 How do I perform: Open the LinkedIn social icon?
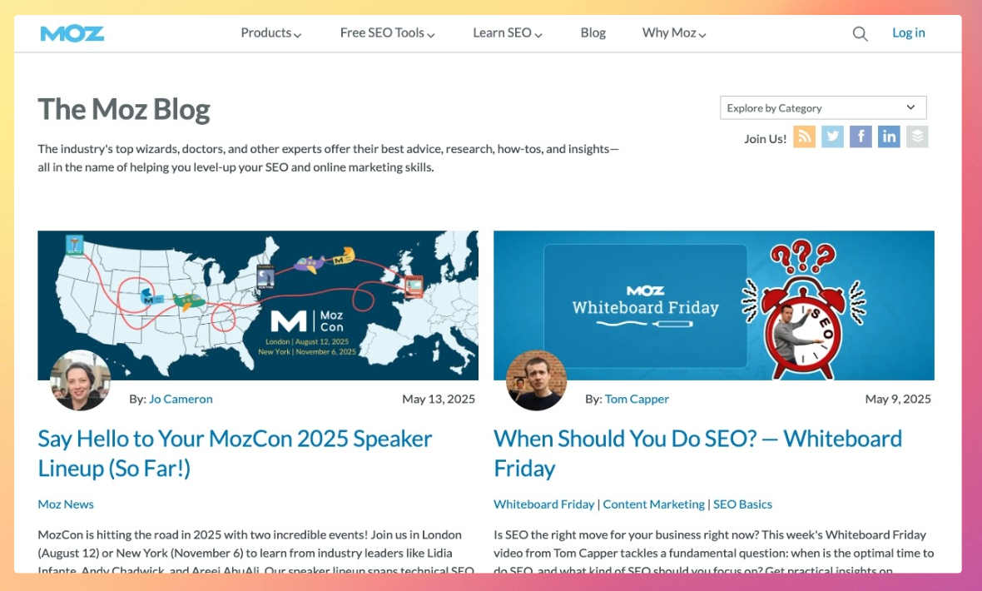point(889,137)
